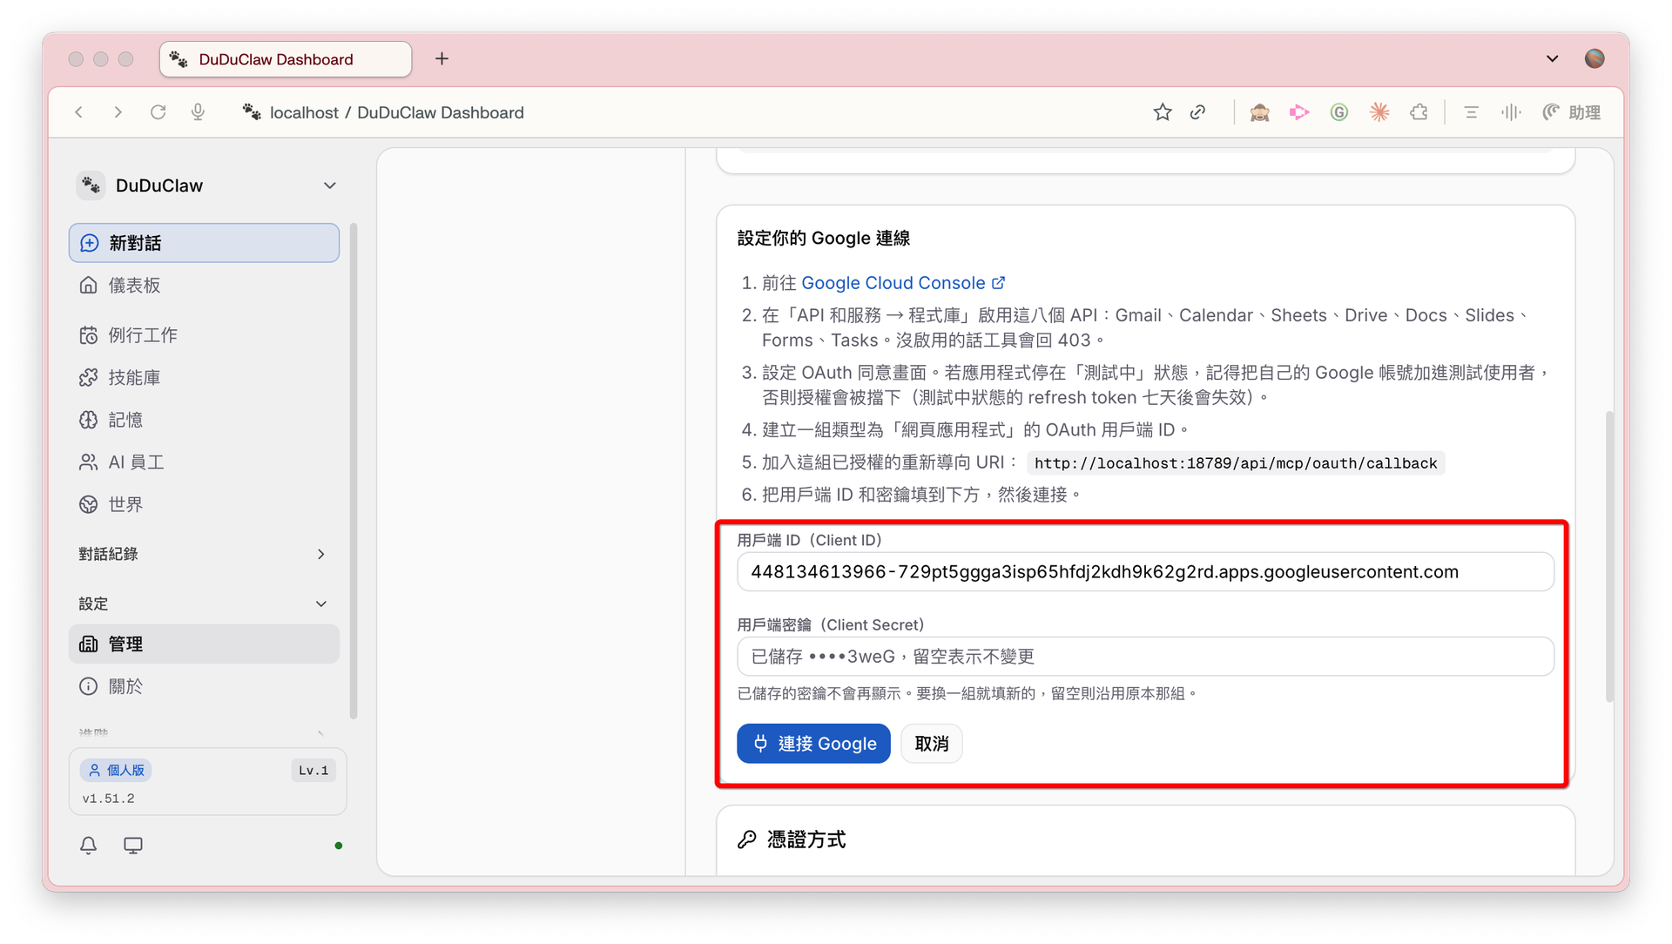This screenshot has height=944, width=1672.
Task: Open the green G Grammarly extension
Action: click(1339, 112)
